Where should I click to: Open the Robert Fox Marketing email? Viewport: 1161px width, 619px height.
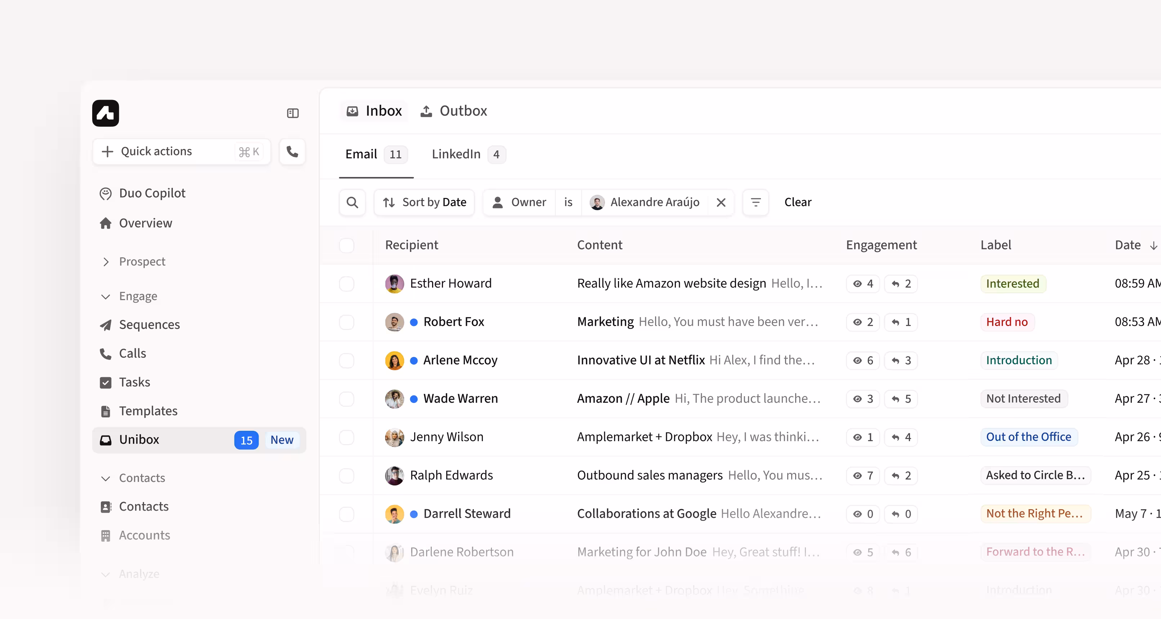pos(698,322)
